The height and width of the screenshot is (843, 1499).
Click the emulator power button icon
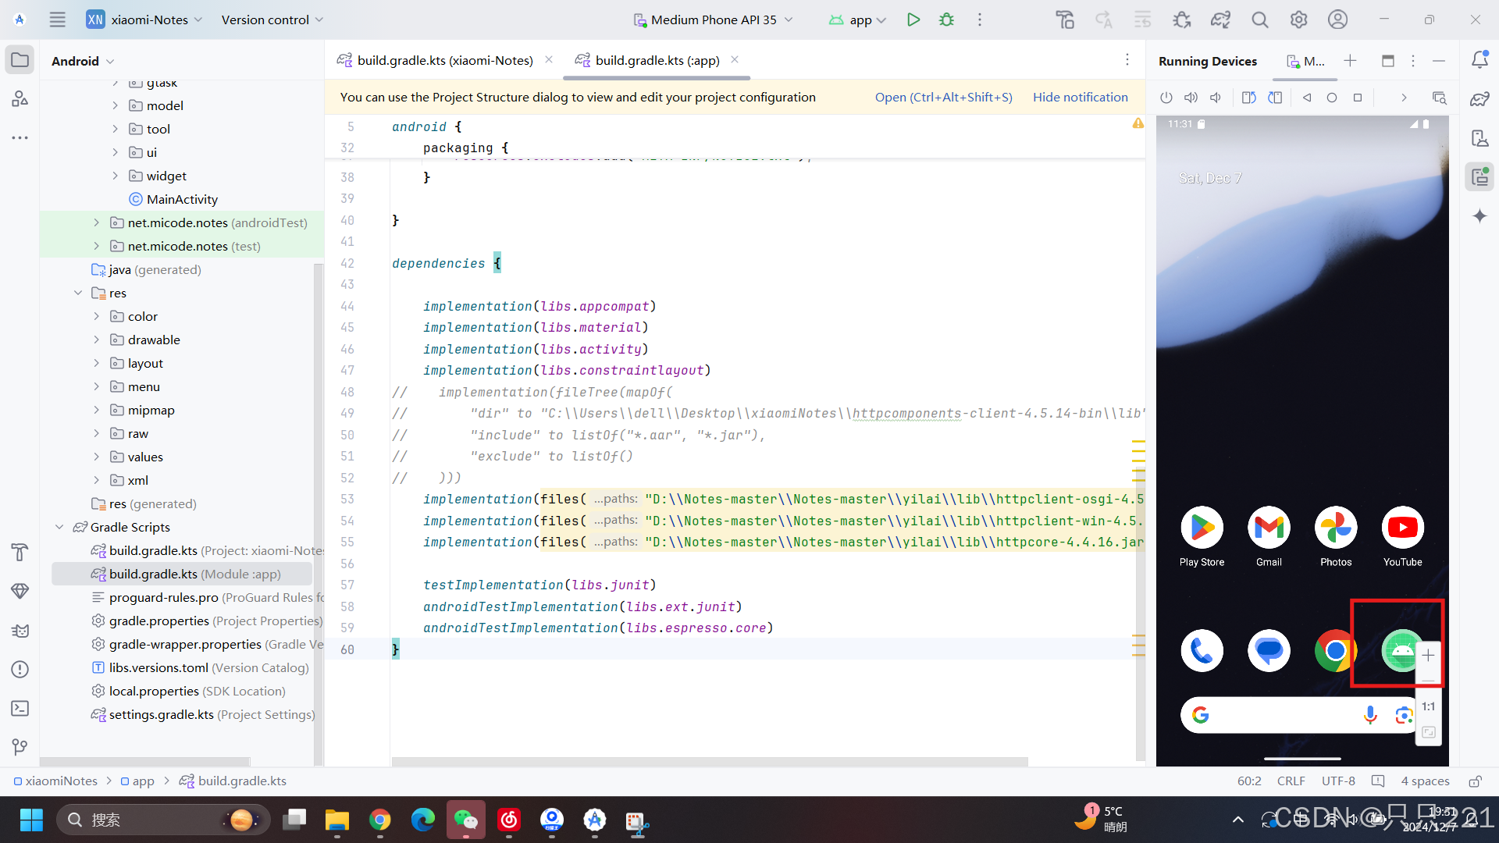point(1166,98)
